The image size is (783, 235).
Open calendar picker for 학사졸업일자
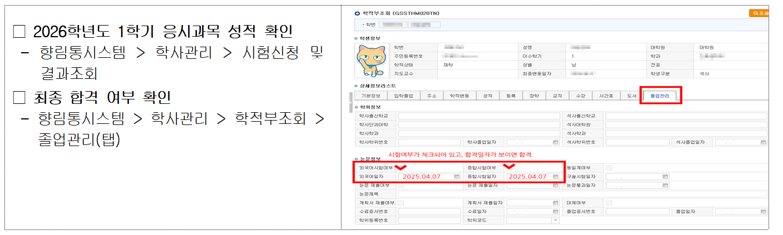tap(557, 142)
